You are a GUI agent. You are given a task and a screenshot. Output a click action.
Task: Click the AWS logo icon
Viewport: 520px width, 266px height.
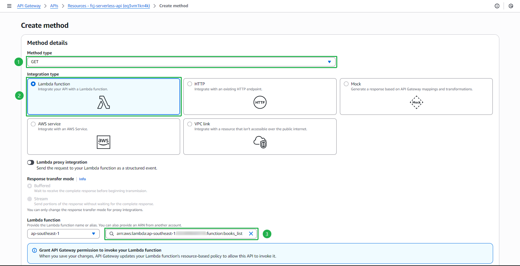[104, 142]
